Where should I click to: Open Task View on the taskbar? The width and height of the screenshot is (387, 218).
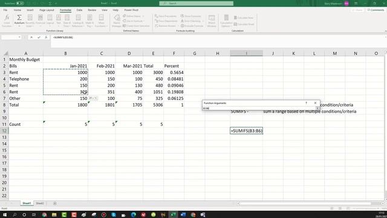(34, 214)
